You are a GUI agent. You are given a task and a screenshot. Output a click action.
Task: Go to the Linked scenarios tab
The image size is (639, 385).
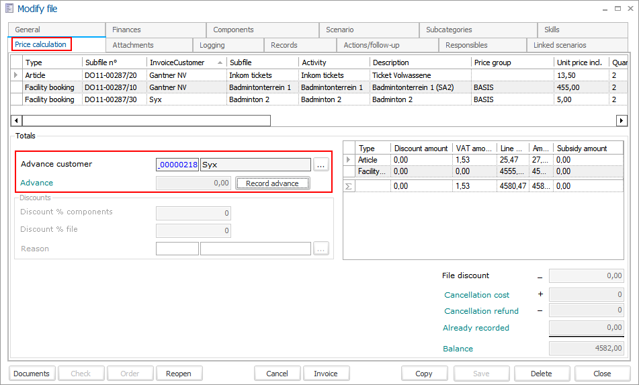(x=560, y=45)
